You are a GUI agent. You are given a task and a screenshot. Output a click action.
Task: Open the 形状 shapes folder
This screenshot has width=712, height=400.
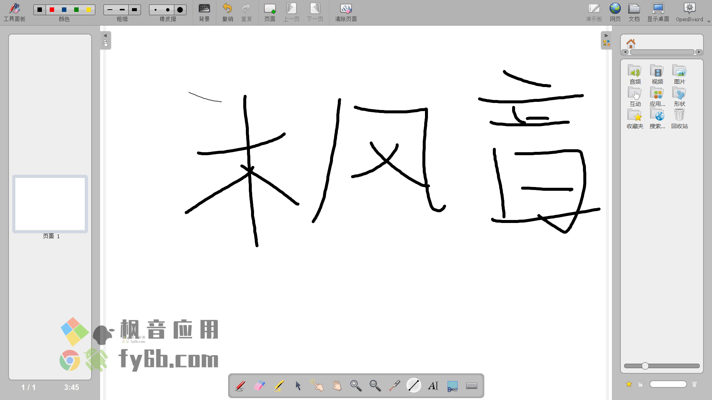pos(679,96)
